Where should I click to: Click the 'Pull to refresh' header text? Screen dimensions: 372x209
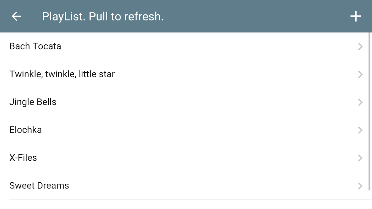coord(126,16)
